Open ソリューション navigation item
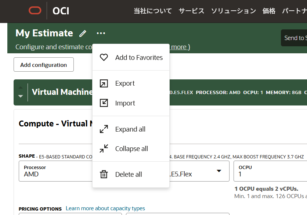 pos(234,11)
